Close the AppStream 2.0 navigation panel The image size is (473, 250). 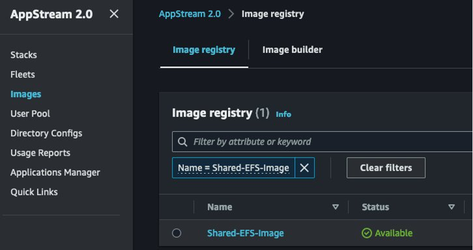pos(114,14)
